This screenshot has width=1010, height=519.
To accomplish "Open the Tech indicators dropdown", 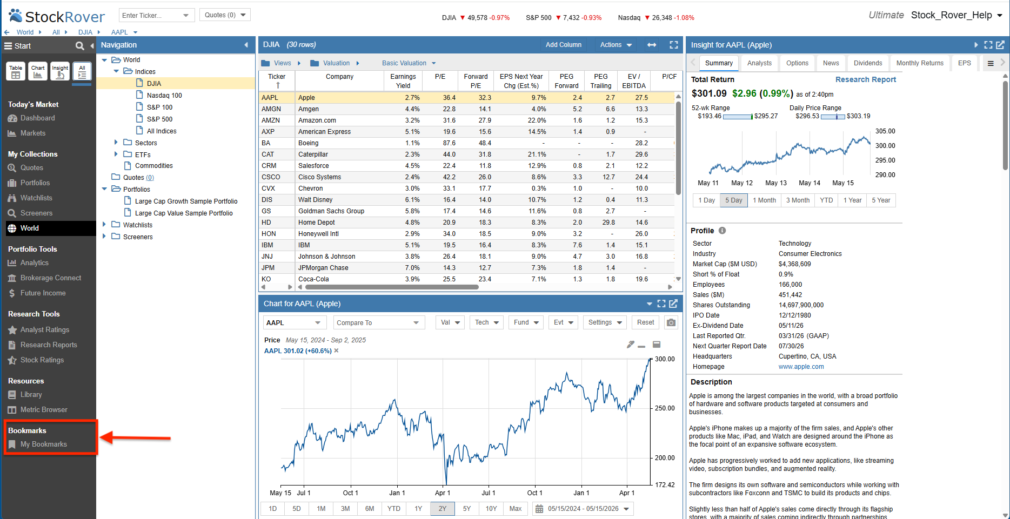I will coord(486,322).
